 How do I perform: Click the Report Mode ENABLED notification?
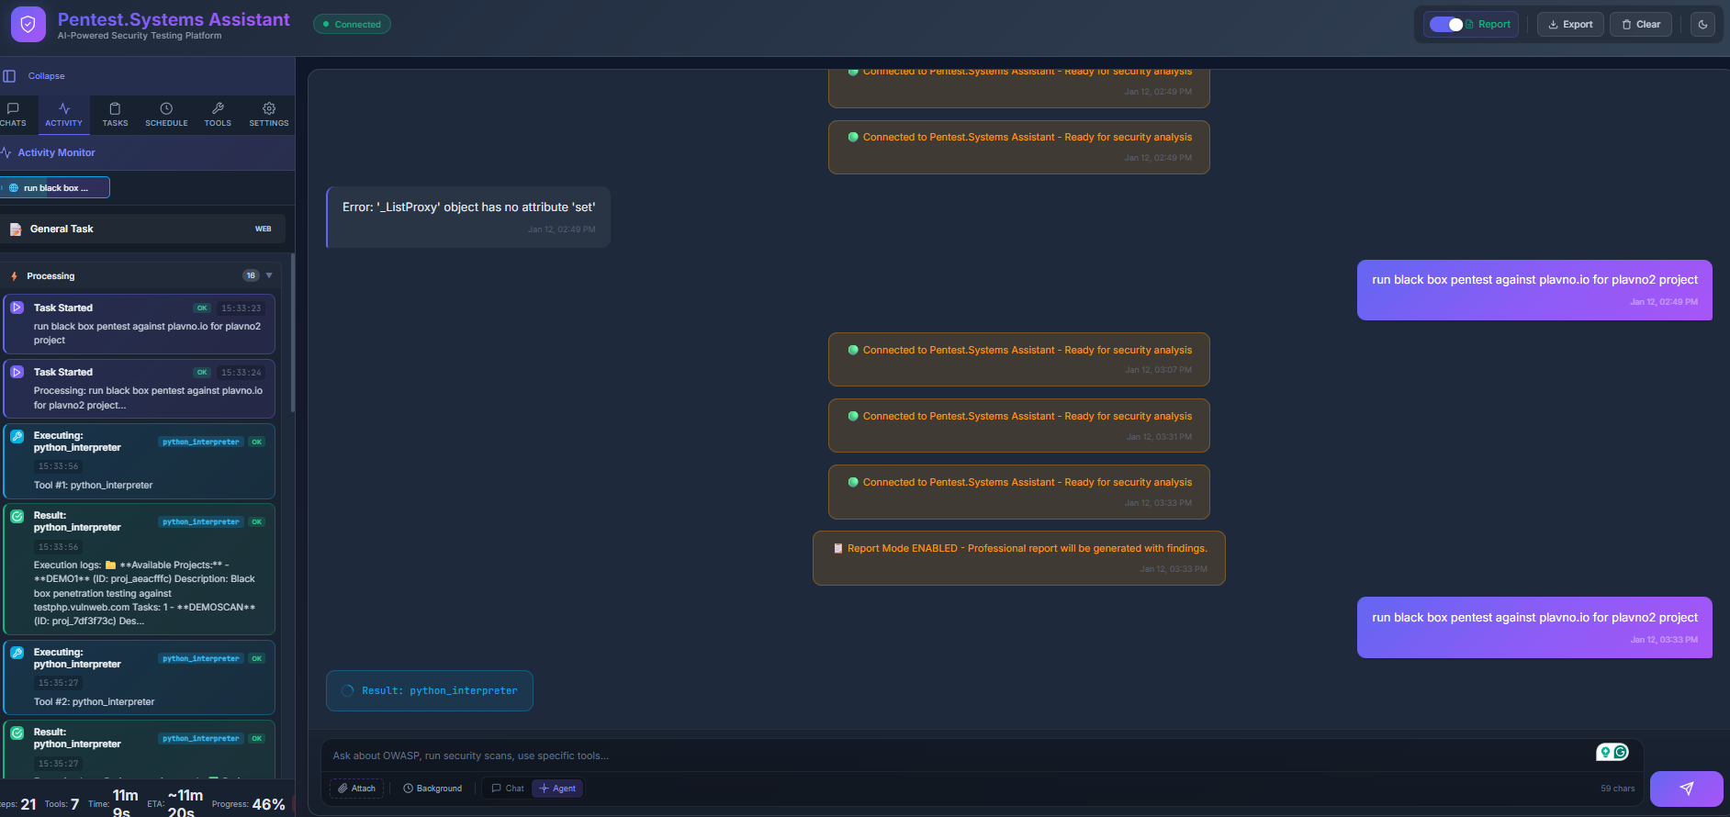pyautogui.click(x=1019, y=558)
